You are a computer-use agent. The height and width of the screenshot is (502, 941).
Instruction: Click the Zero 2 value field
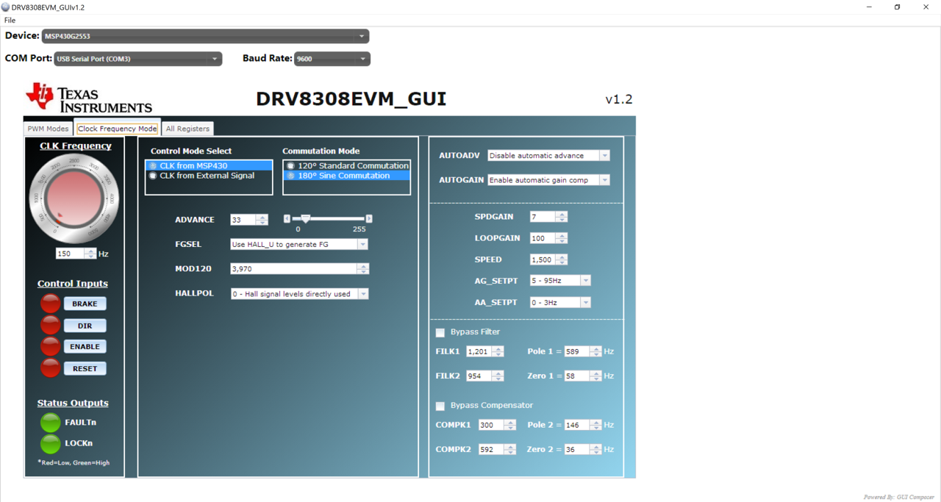pyautogui.click(x=577, y=449)
